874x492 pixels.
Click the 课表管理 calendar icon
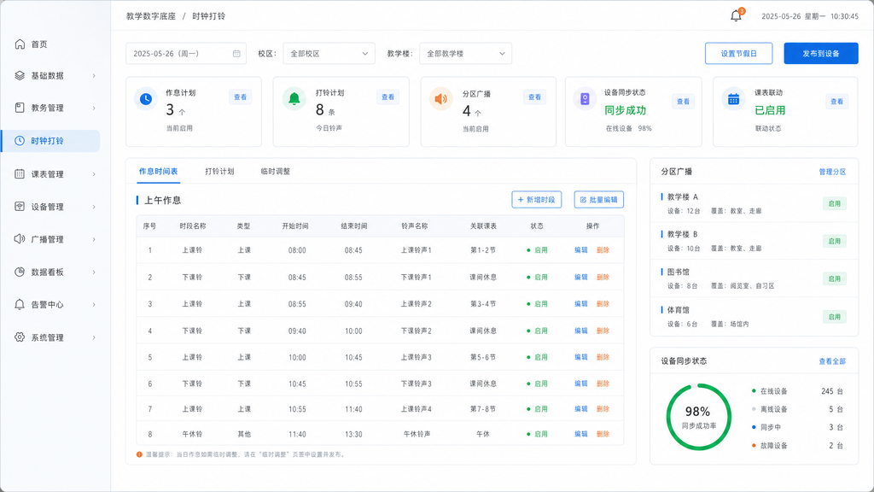click(x=20, y=174)
